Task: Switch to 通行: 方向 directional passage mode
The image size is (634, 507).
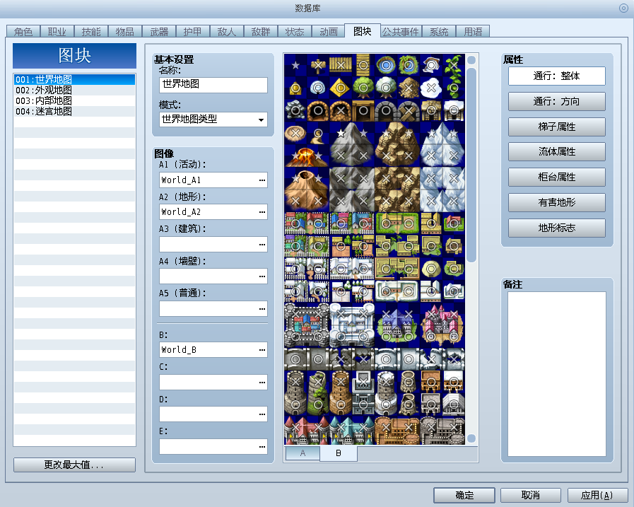Action: [557, 102]
